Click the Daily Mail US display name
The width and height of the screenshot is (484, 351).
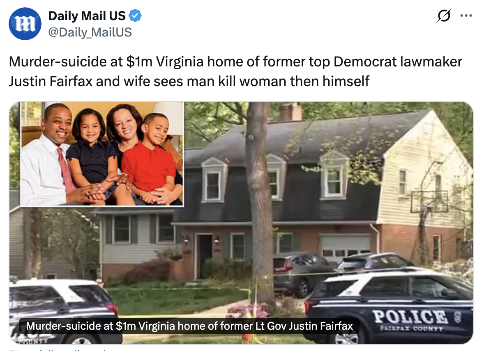(x=87, y=16)
